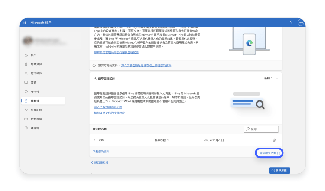This screenshot has height=191, width=325.
Task: Click the vpn search term text
Action: pyautogui.click(x=101, y=140)
